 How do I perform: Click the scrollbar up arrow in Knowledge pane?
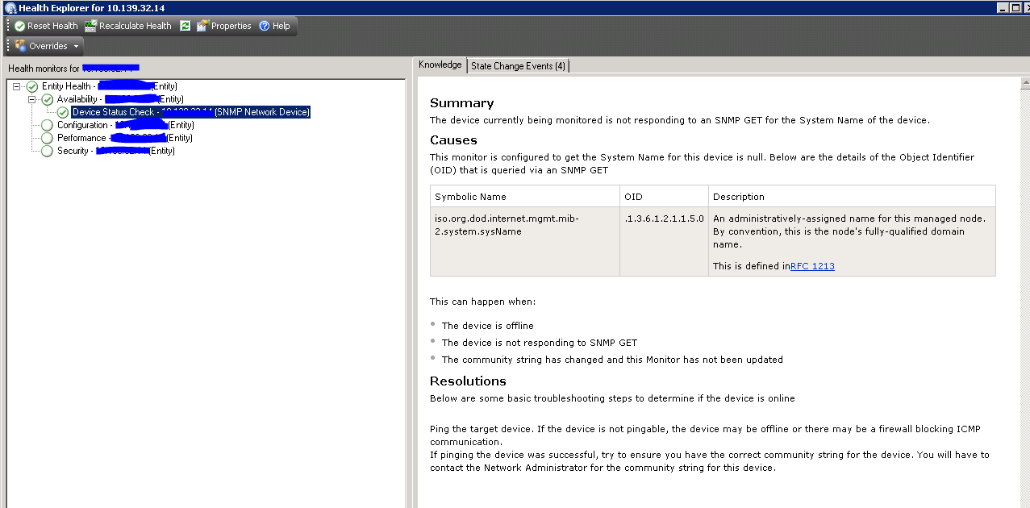[1024, 82]
